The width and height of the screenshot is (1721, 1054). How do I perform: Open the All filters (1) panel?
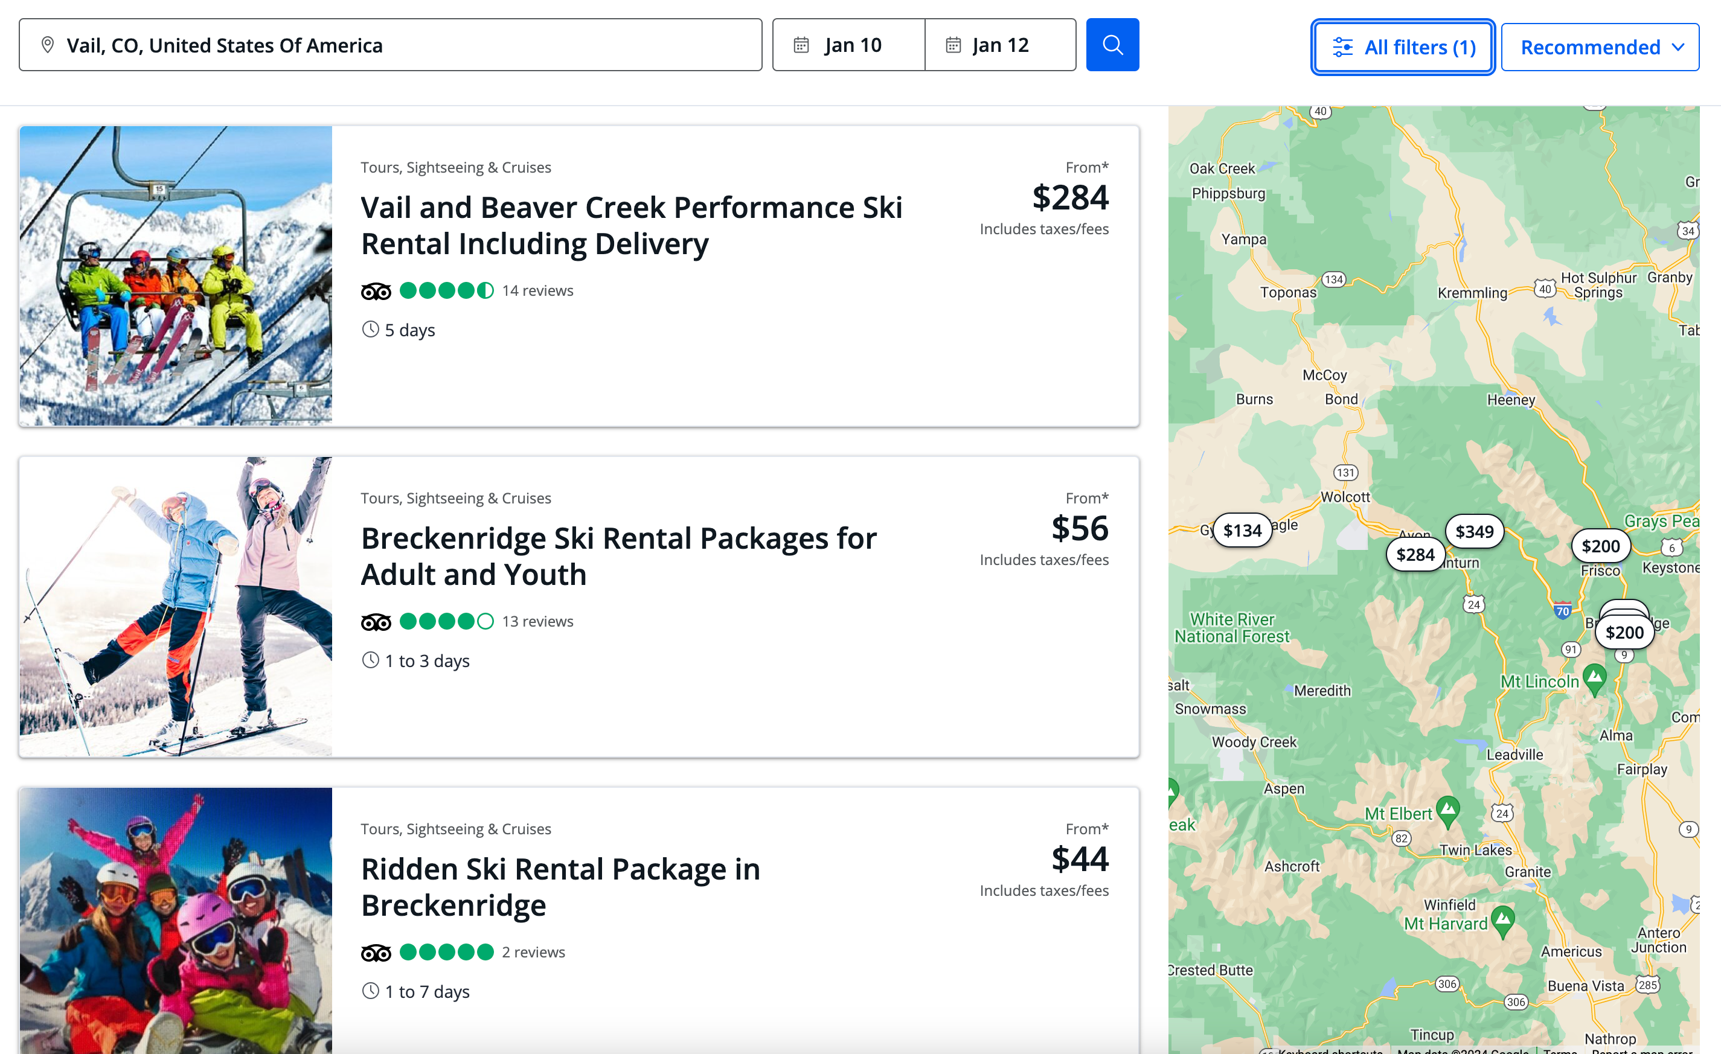pyautogui.click(x=1402, y=46)
